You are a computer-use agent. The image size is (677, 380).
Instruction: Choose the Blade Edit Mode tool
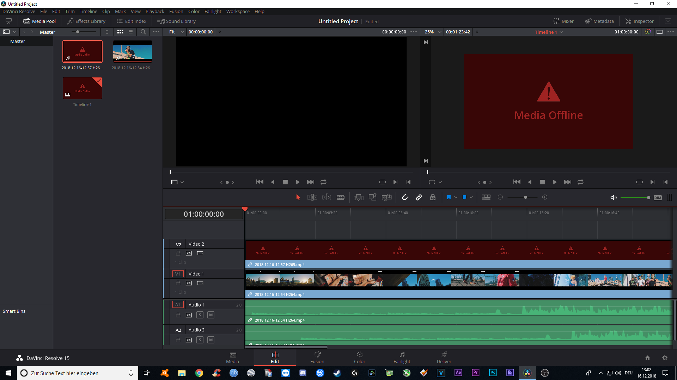click(341, 197)
